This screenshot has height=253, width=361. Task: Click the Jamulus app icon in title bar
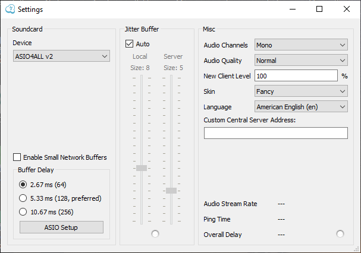tap(10, 9)
